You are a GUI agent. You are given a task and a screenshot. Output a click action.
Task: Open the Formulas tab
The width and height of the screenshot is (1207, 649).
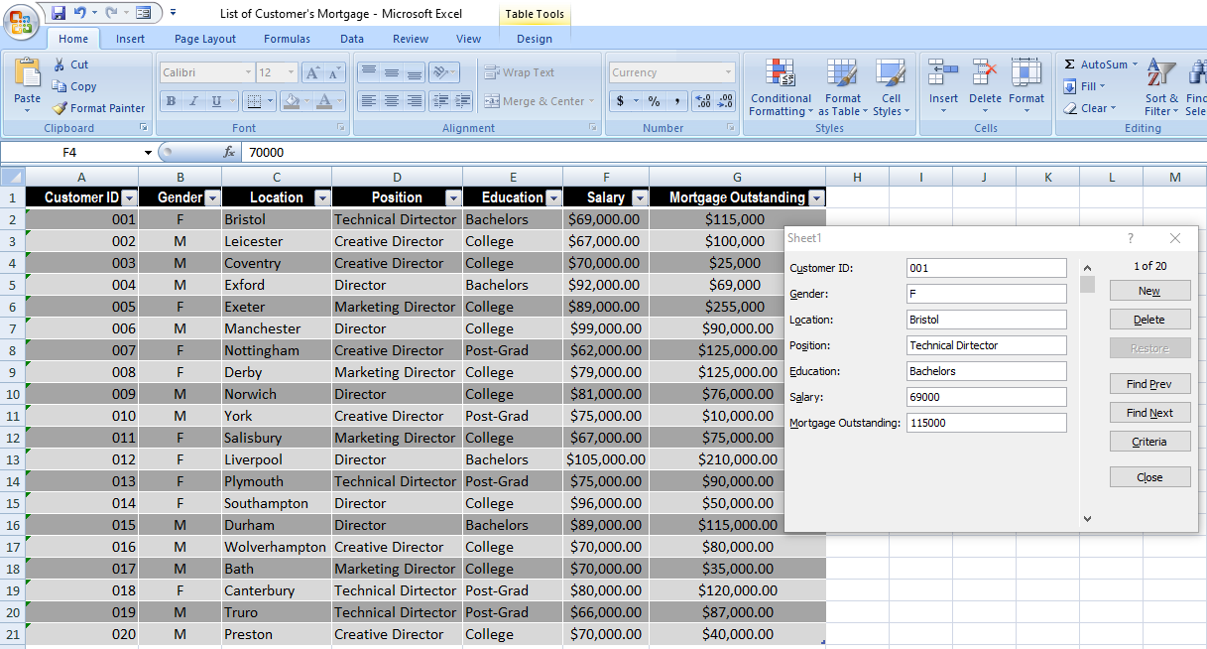coord(287,39)
